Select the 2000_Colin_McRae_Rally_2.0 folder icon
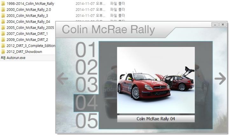Viewport: 229px width, 137px height. click(x=3, y=10)
